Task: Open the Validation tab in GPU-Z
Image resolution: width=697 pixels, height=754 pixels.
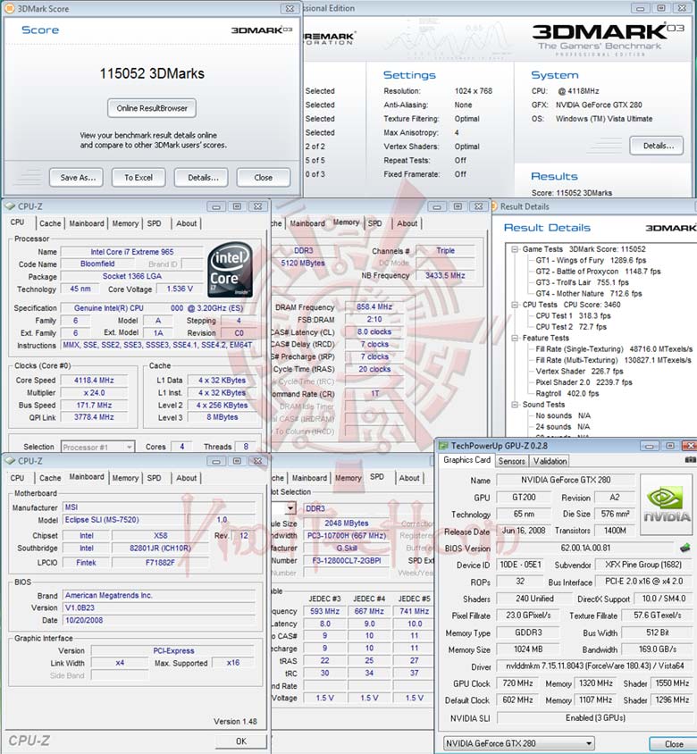Action: (550, 461)
